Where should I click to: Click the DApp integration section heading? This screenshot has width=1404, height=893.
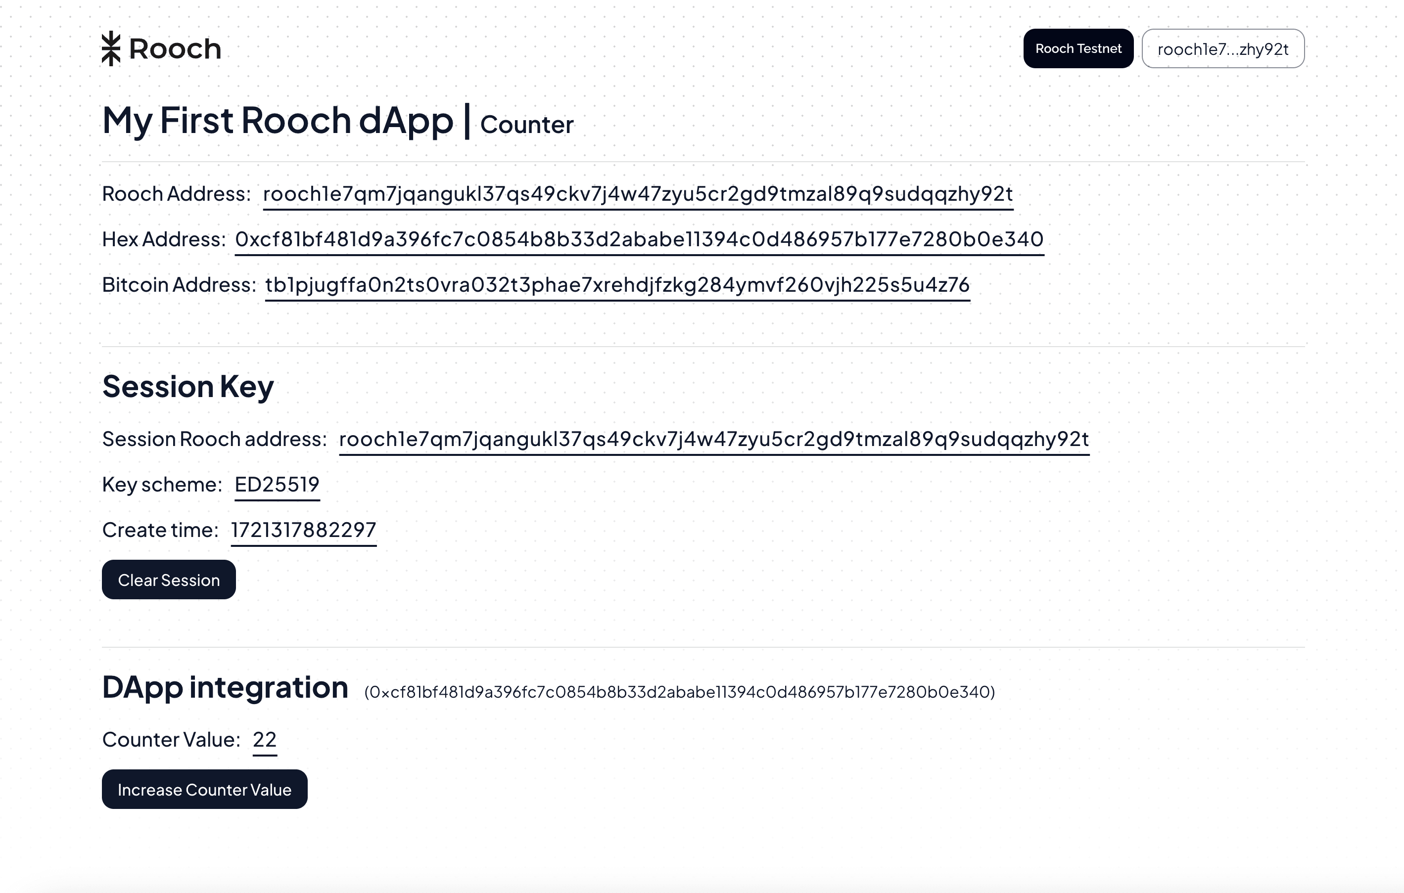click(x=225, y=687)
